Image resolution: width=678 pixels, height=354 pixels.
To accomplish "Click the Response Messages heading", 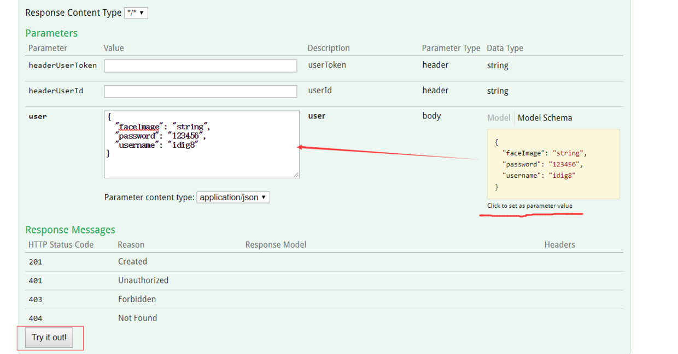I will pyautogui.click(x=70, y=230).
